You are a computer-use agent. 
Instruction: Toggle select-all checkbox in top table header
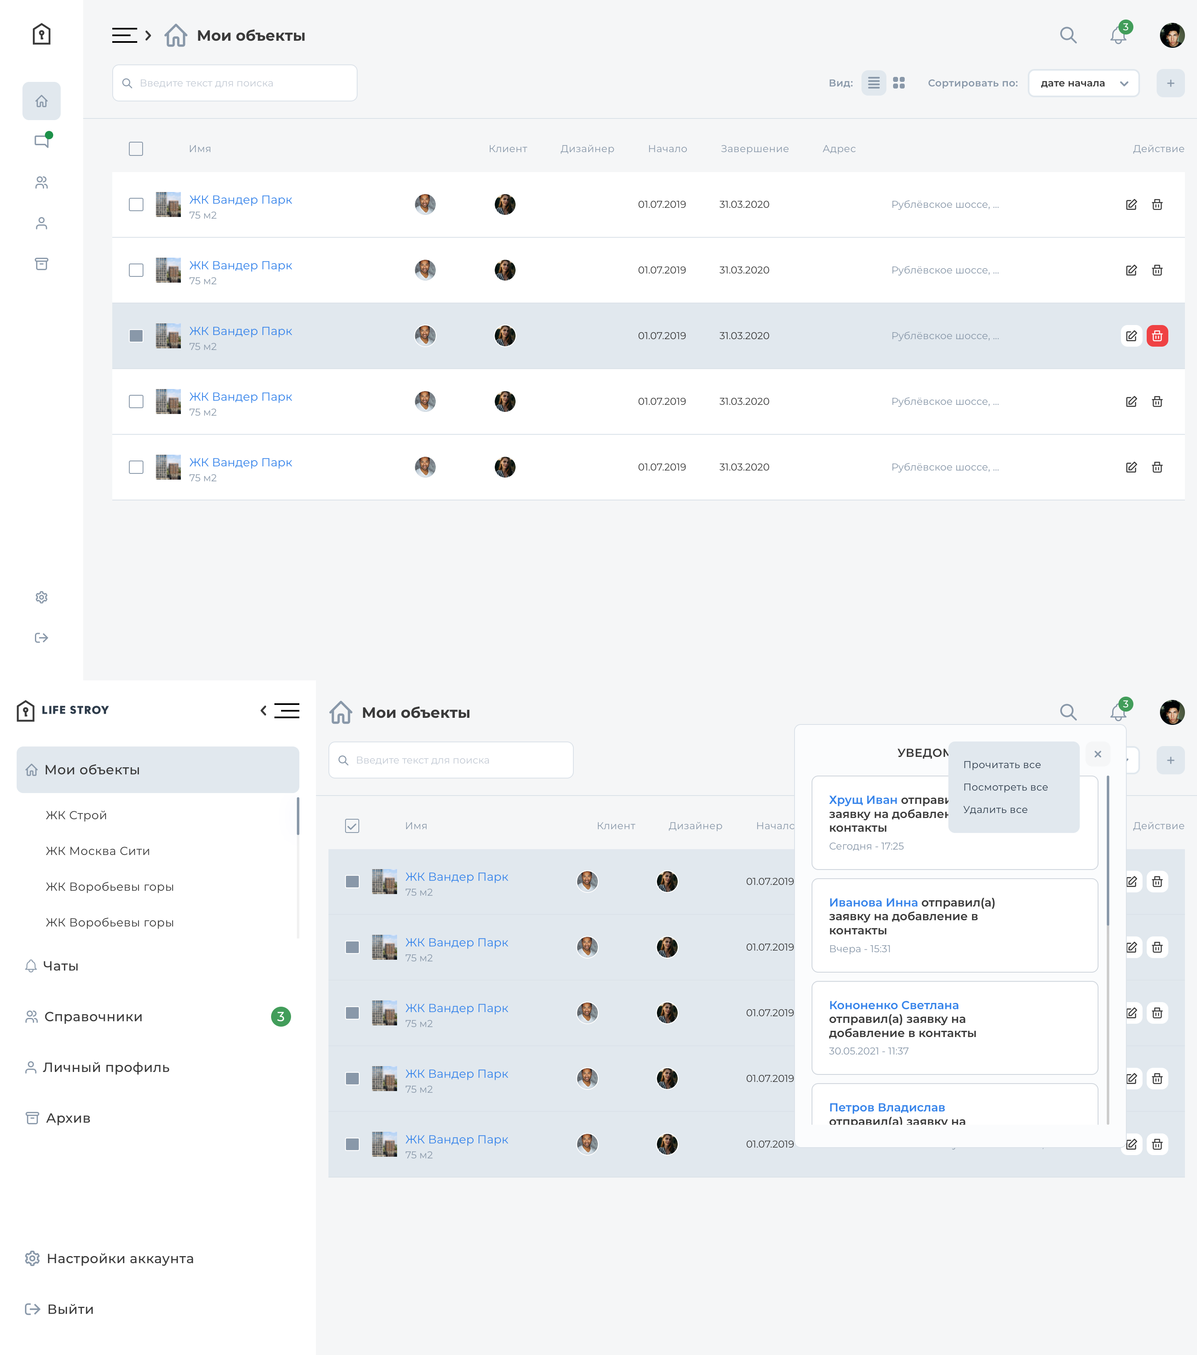point(136,149)
